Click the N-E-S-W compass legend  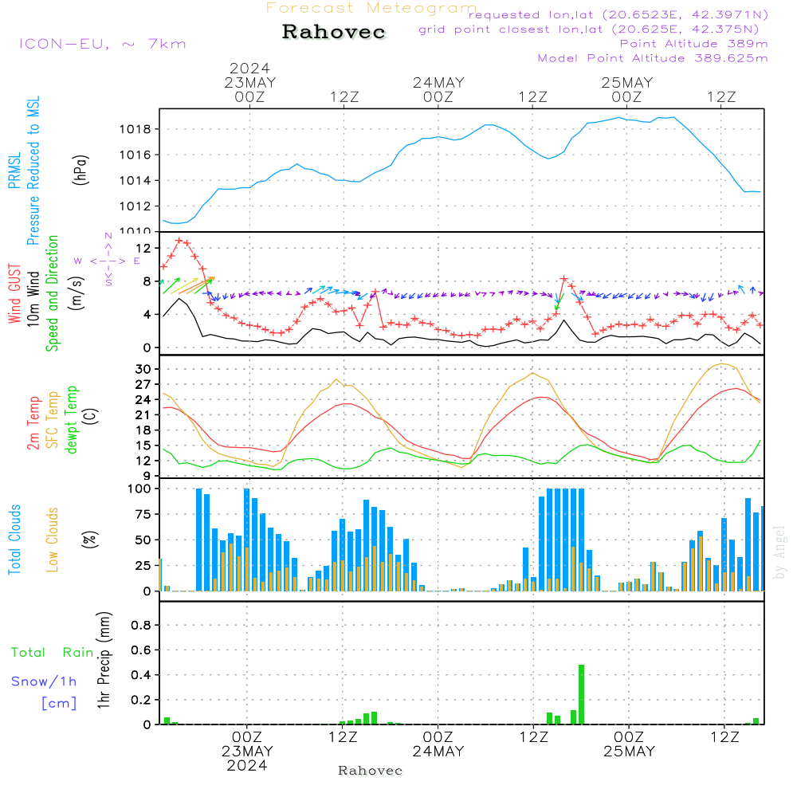click(x=108, y=261)
